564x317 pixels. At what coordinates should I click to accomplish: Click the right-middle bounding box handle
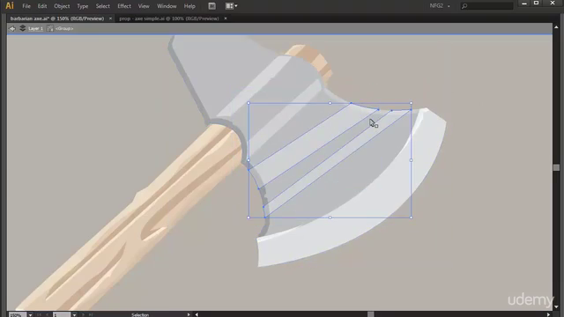coord(412,160)
